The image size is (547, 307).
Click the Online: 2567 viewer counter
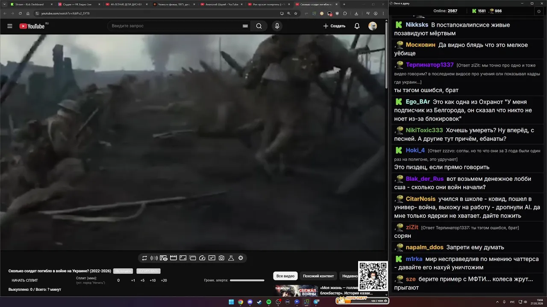445,11
